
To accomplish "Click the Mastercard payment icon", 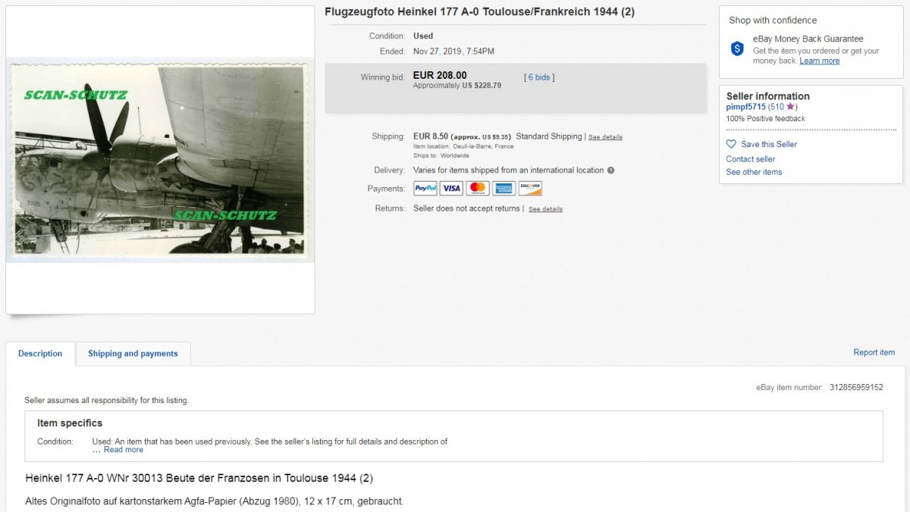I will tap(478, 189).
